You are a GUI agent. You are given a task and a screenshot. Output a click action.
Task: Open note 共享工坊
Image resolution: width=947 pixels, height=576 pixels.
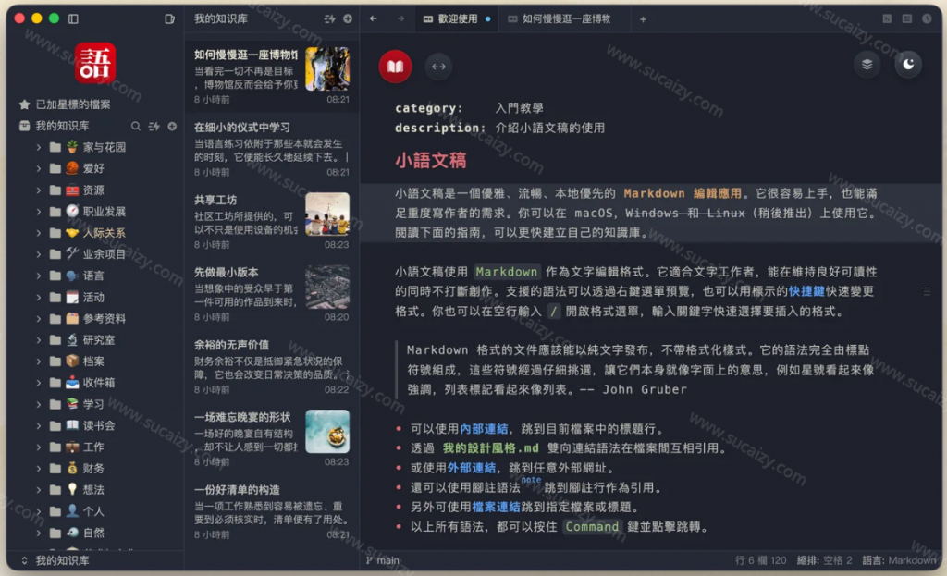(x=272, y=222)
